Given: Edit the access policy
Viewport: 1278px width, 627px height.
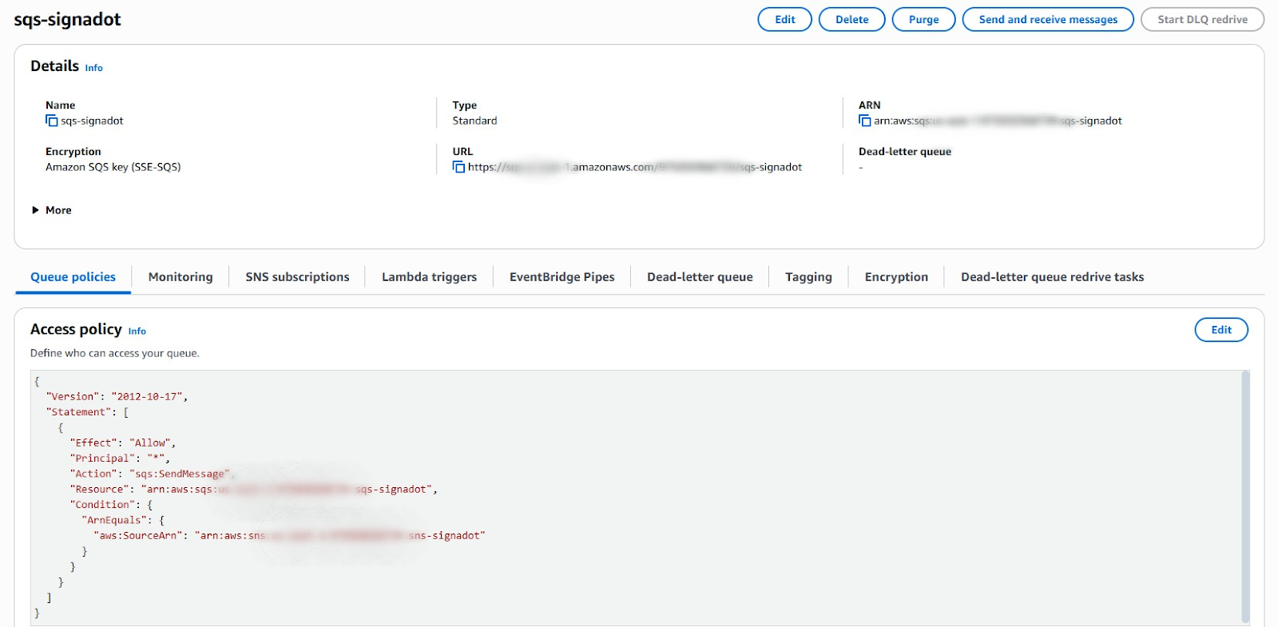Looking at the screenshot, I should [1221, 330].
